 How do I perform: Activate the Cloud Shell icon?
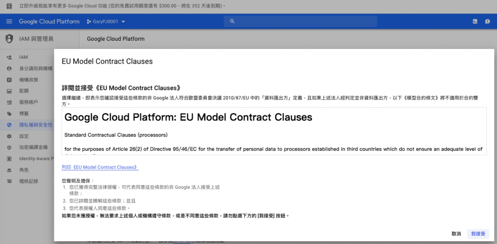tap(475, 21)
